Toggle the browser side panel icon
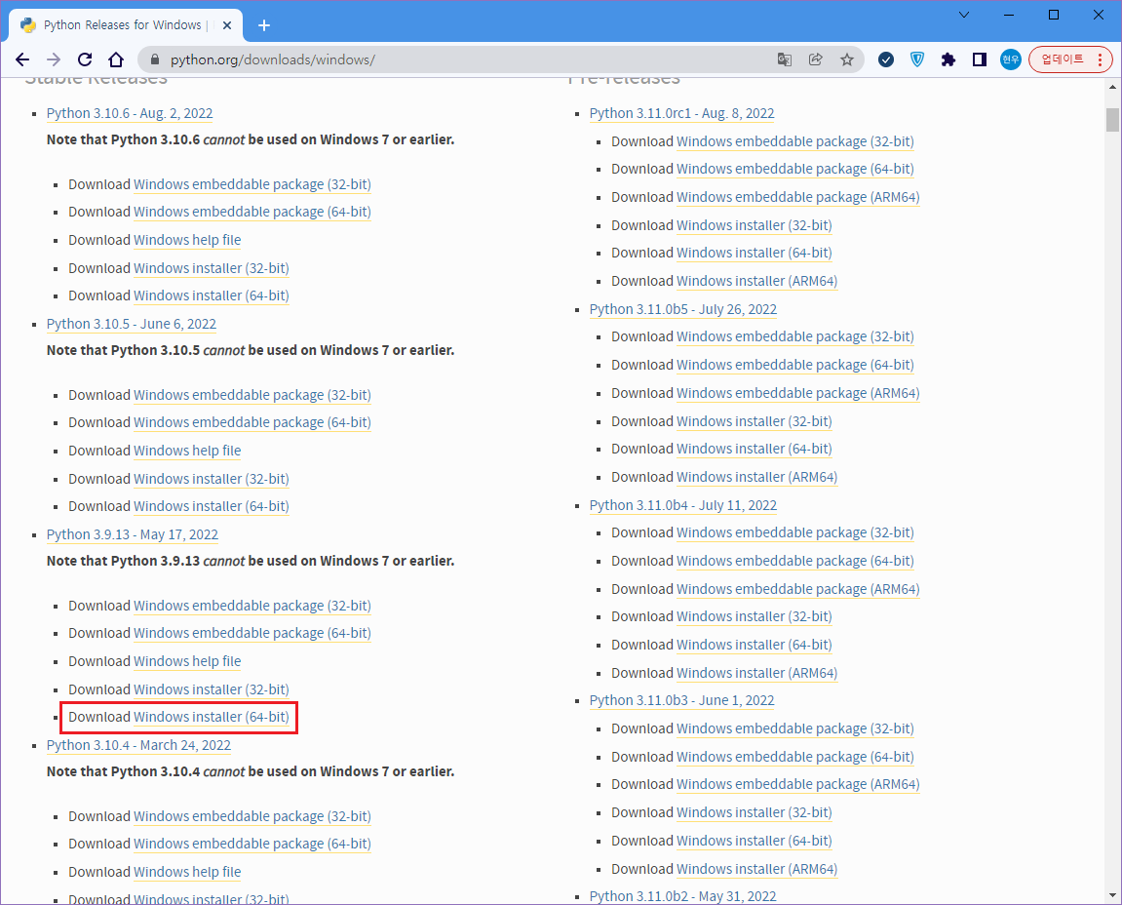 (980, 59)
